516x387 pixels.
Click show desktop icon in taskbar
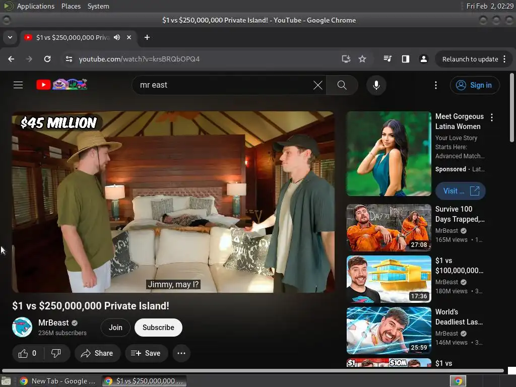click(6, 381)
